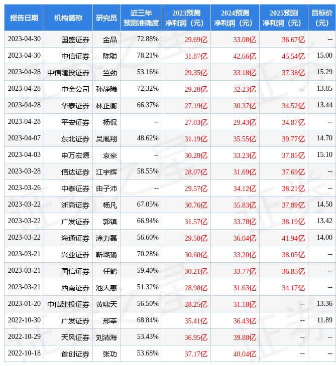Select researcher name 靳璐瑜
336x366 pixels.
106,255
